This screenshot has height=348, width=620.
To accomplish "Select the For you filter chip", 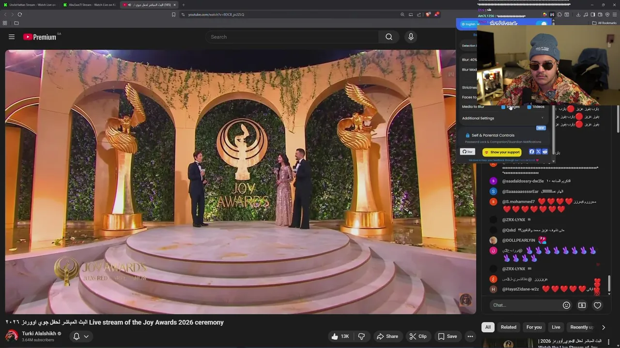I will click(x=534, y=327).
